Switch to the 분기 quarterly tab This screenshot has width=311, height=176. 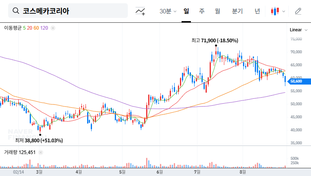click(237, 11)
